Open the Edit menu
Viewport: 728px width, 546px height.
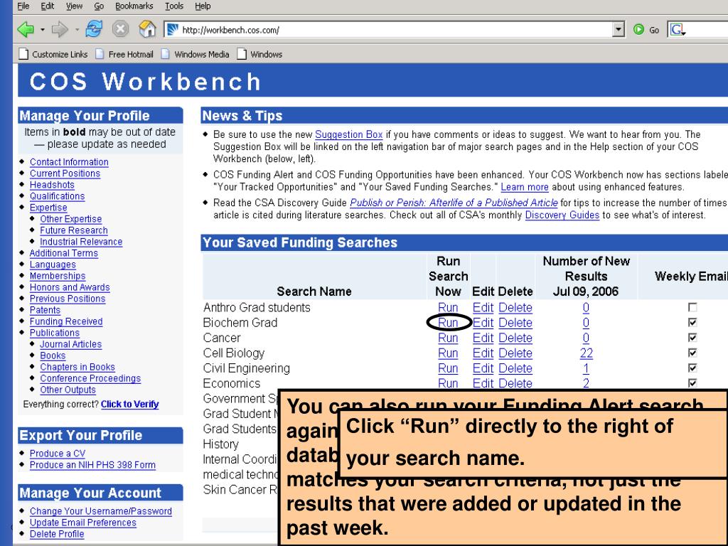click(x=48, y=6)
